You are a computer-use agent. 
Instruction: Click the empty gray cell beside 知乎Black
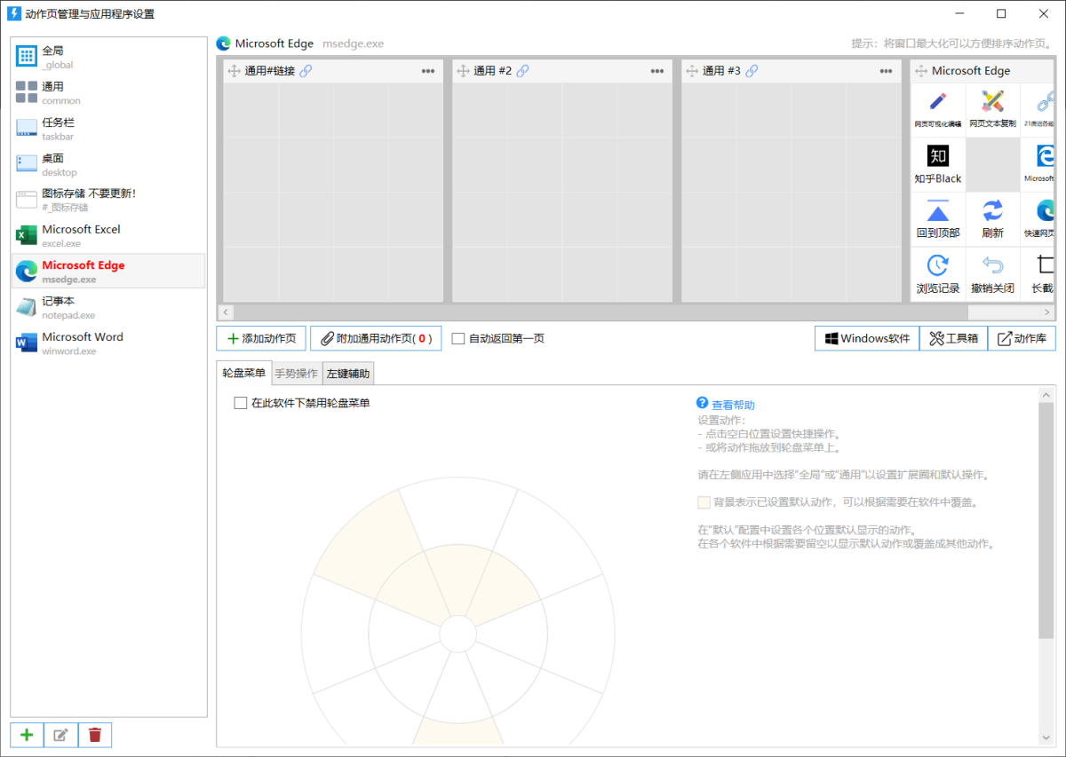click(x=992, y=164)
